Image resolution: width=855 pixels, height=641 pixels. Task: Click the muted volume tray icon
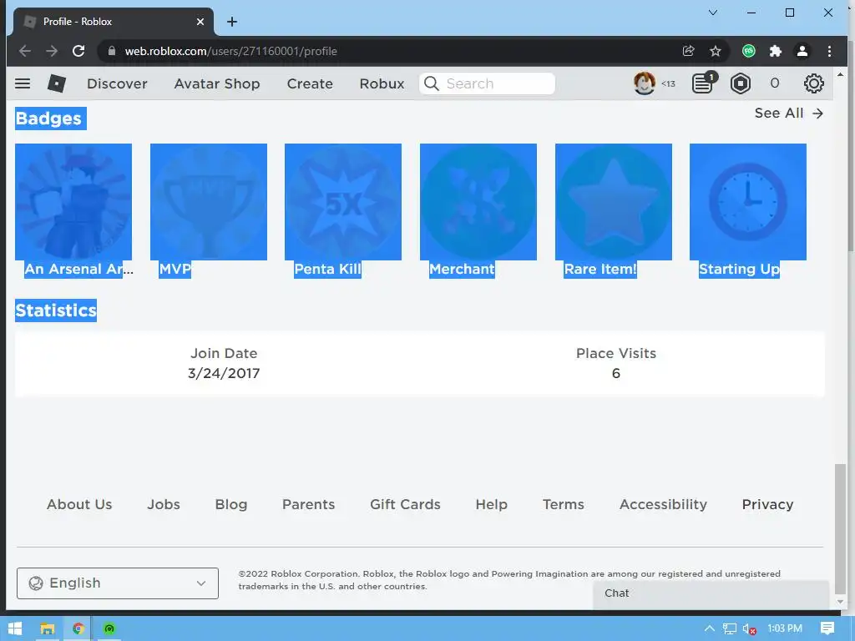(x=749, y=628)
